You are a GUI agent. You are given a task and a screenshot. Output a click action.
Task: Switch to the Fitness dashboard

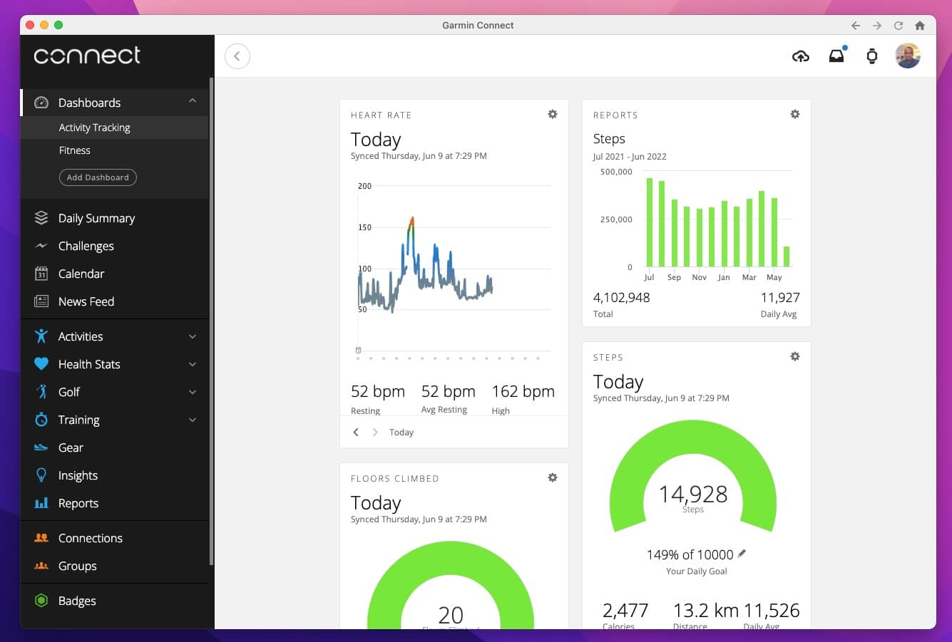click(x=75, y=150)
